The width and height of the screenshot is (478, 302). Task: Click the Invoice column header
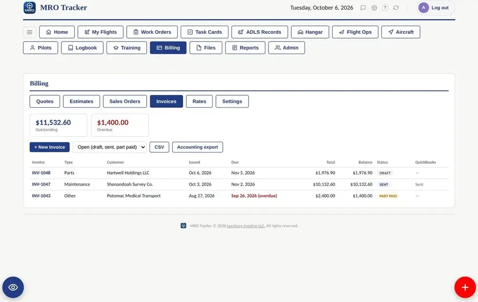[x=38, y=162]
